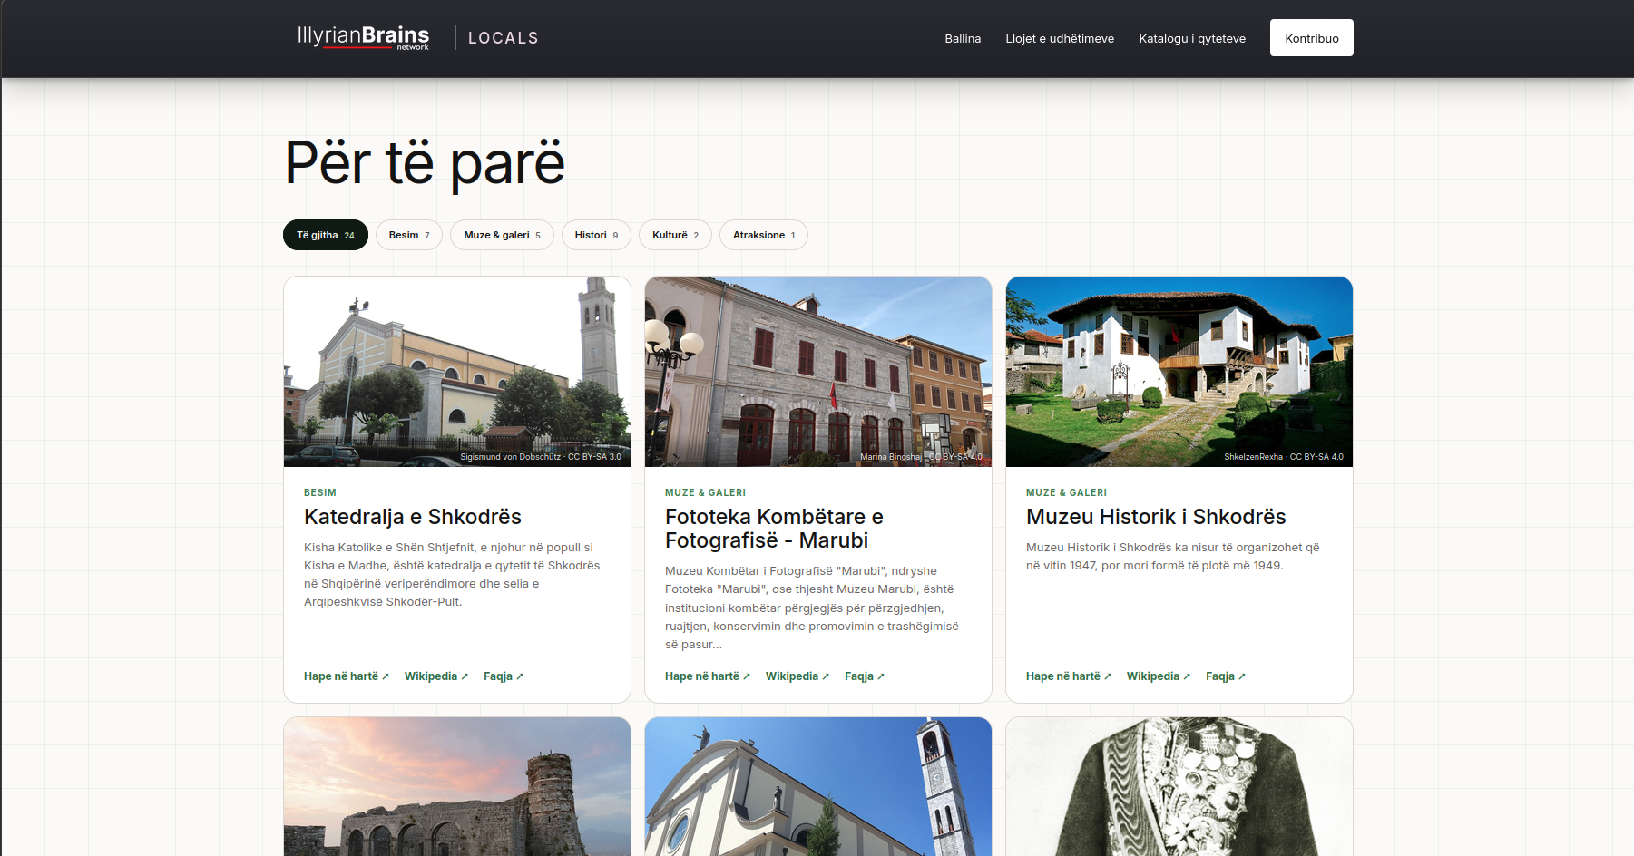Click the Fototeka Kombëtare e Fotografisë - Marubi title
The height and width of the screenshot is (856, 1634).
[x=774, y=529]
